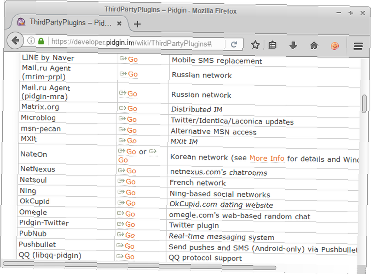Open the downloads arrow icon
Screen dimensions: 371x275
pyautogui.click(x=293, y=45)
